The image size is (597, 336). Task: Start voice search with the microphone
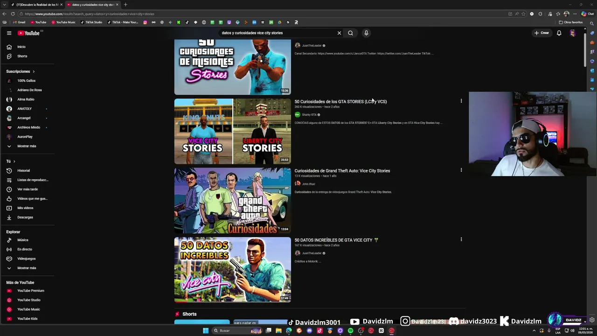(366, 33)
